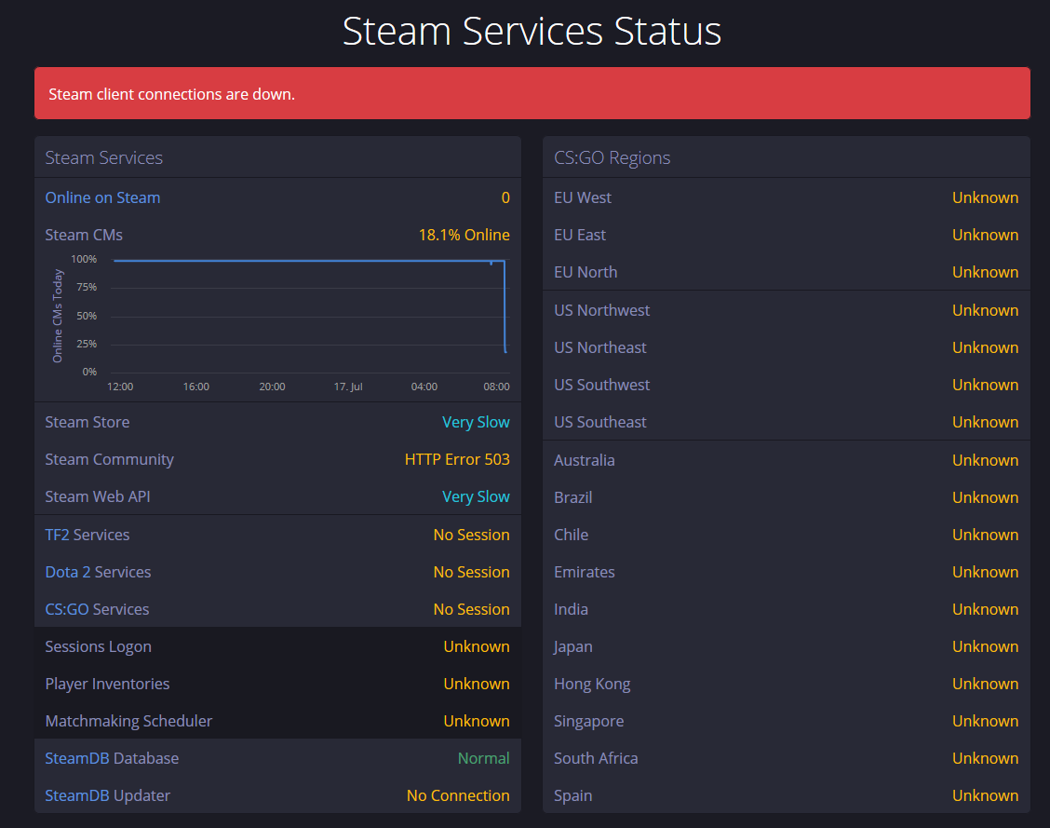Click the US Northeast region label

pos(600,347)
